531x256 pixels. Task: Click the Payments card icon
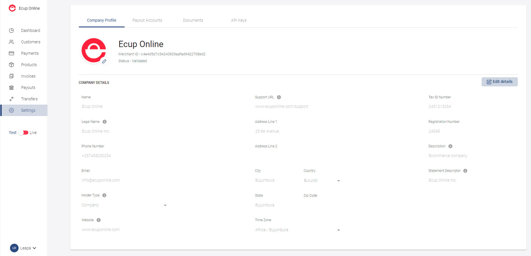click(x=11, y=53)
